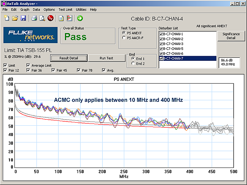Export to PDF with red icon
The width and height of the screenshot is (247, 185).
point(51,18)
